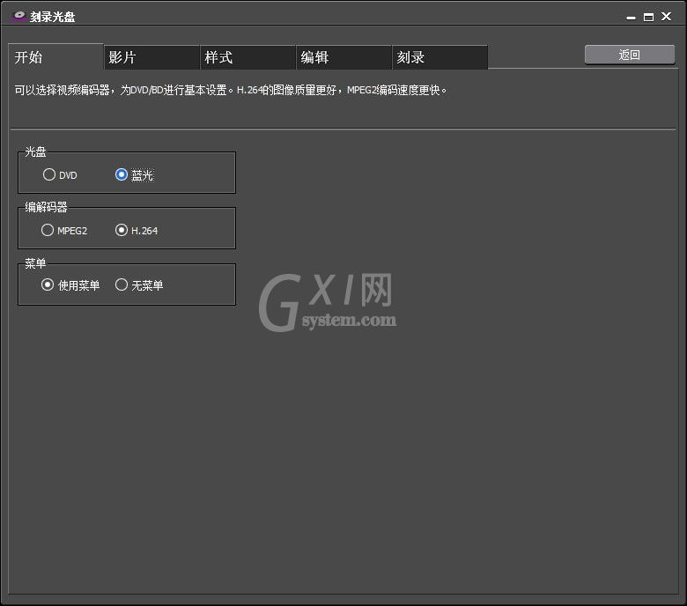The width and height of the screenshot is (687, 606).
Task: Close the 刻录光盘 window
Action: [x=666, y=17]
